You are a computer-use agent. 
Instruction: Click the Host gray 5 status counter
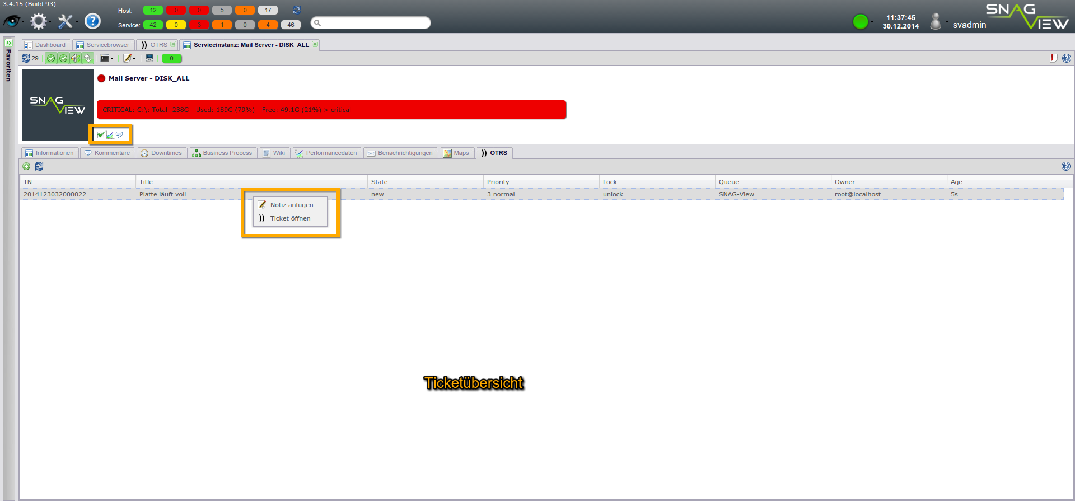pyautogui.click(x=222, y=10)
